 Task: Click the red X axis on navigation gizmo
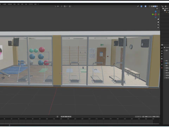(156, 14)
